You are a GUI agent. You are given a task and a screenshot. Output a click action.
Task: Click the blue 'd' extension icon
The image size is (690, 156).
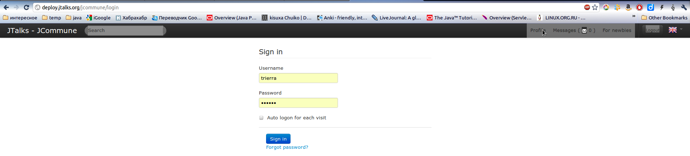pyautogui.click(x=650, y=7)
